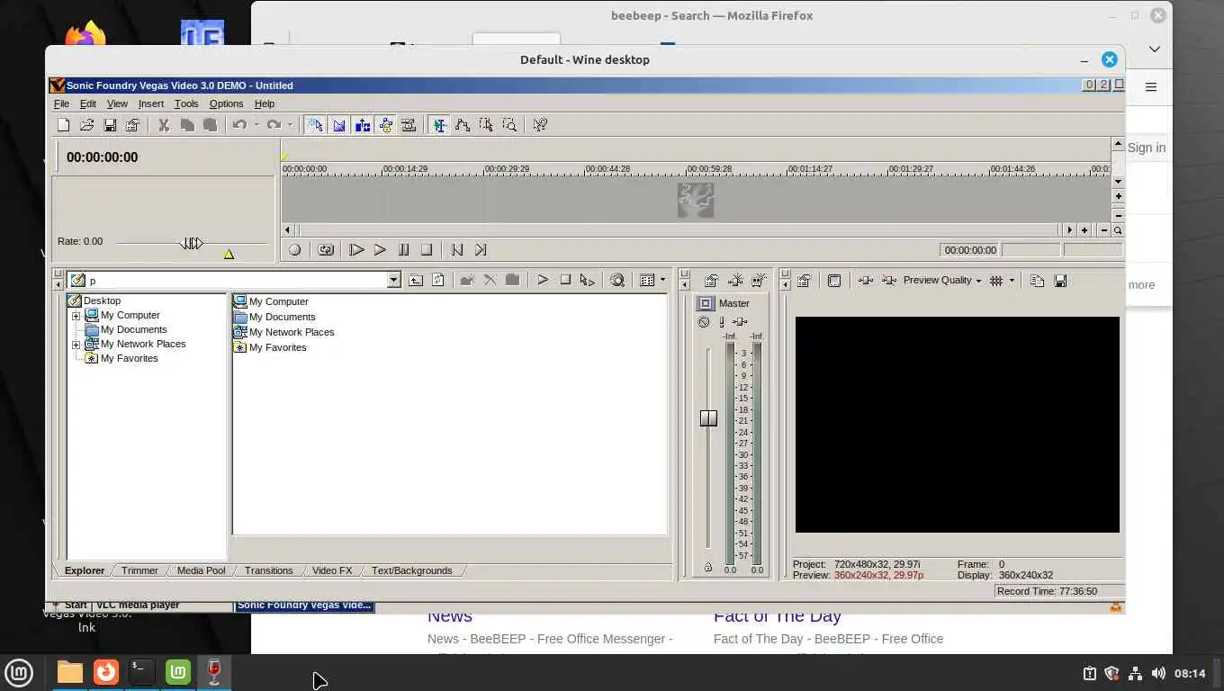Select the Envelope edit tool icon

pos(463,125)
